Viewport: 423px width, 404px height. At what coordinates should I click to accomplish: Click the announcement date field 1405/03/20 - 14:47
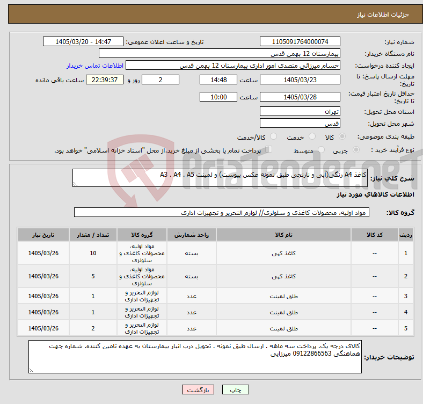tap(83, 41)
